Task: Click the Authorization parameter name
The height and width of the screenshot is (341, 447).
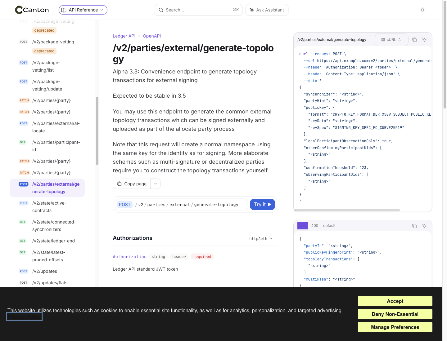Action: click(129, 257)
